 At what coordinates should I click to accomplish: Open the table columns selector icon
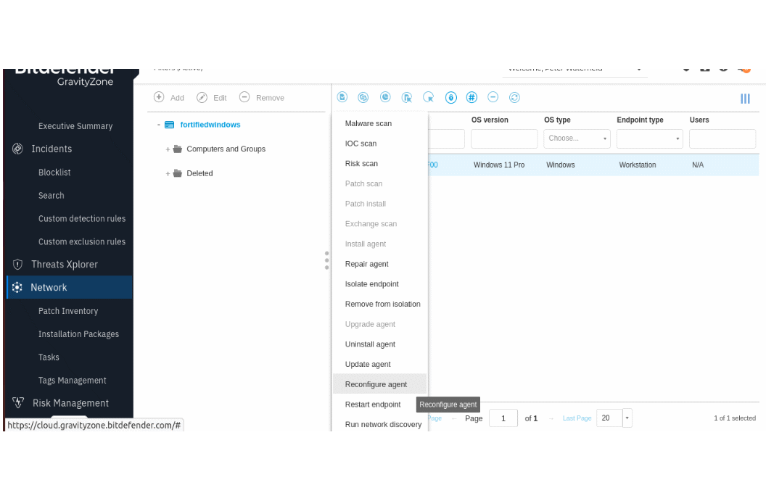coord(745,99)
